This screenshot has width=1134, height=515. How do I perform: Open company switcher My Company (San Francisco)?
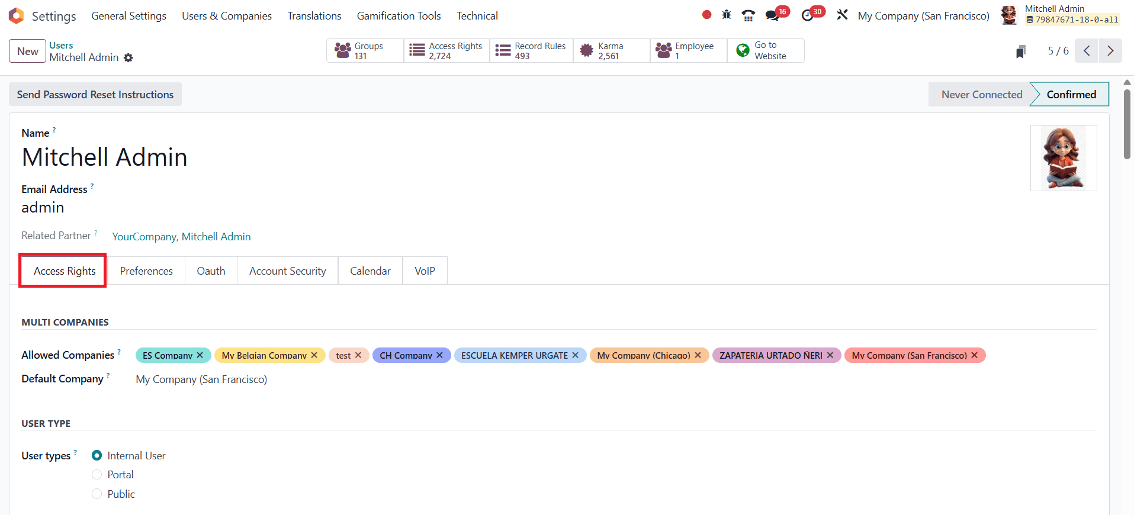click(923, 16)
